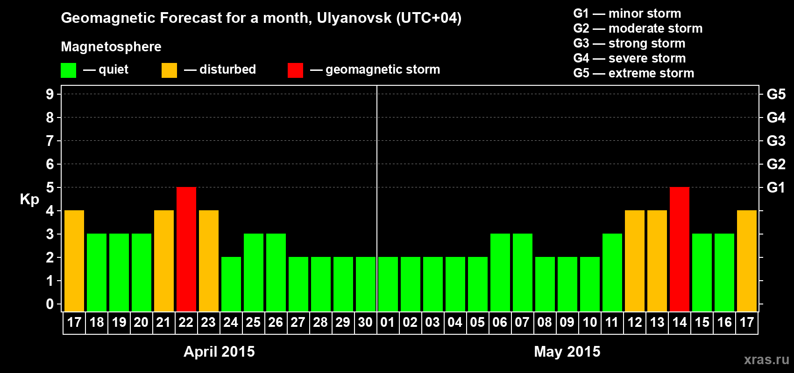Image resolution: width=794 pixels, height=373 pixels.
Task: Click the green bar for May 15
Action: (x=702, y=272)
